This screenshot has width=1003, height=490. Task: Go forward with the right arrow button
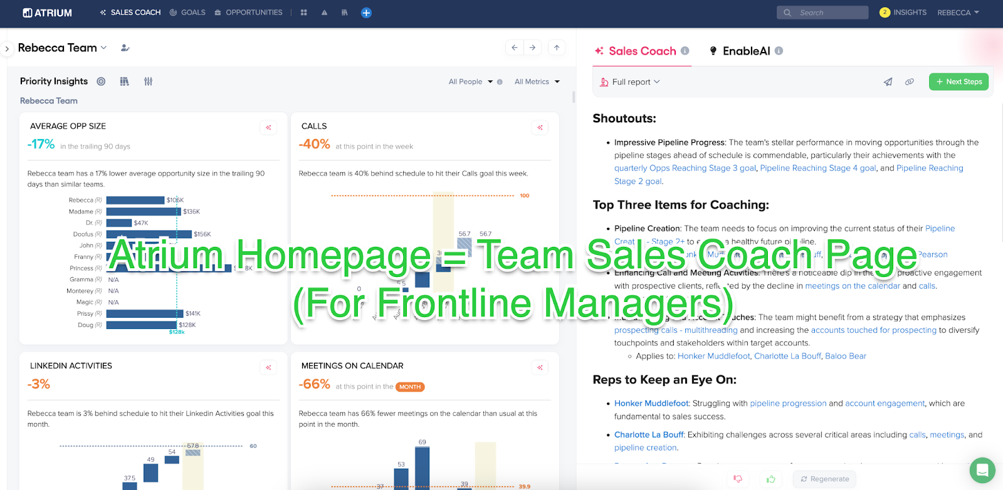point(532,48)
